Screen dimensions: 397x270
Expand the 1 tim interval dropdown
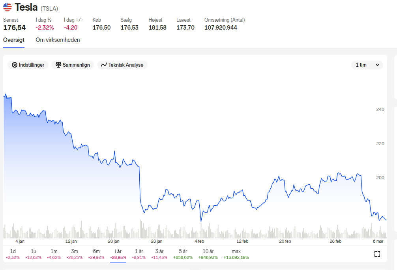tap(367, 65)
